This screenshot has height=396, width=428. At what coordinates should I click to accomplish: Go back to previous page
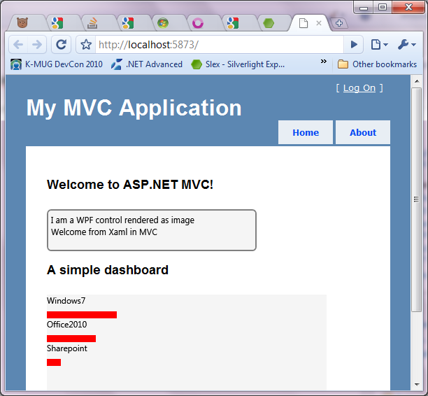tap(19, 45)
